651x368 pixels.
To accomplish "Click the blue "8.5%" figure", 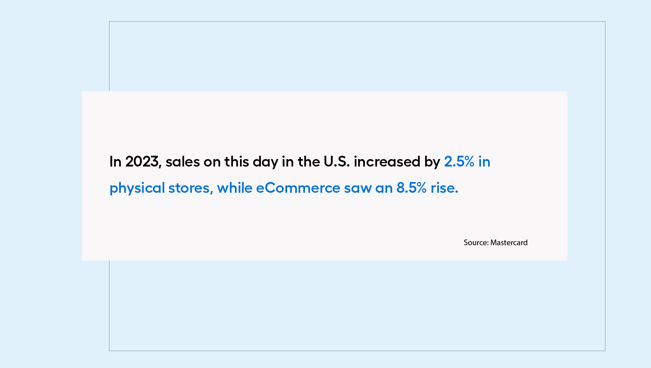I will 411,188.
